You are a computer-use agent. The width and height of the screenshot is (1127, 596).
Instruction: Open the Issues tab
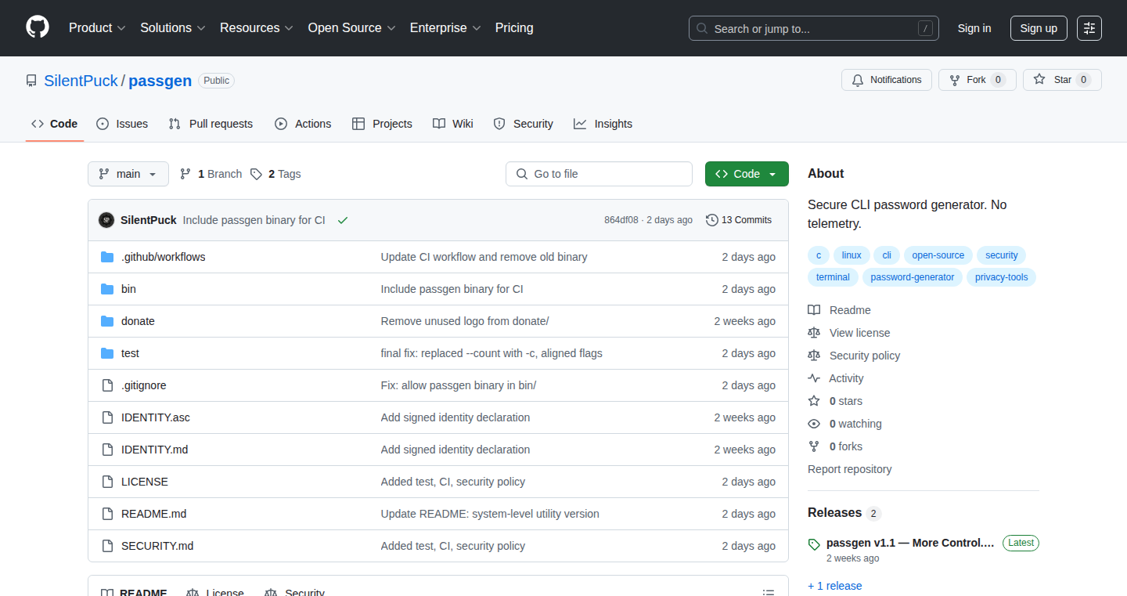(122, 124)
